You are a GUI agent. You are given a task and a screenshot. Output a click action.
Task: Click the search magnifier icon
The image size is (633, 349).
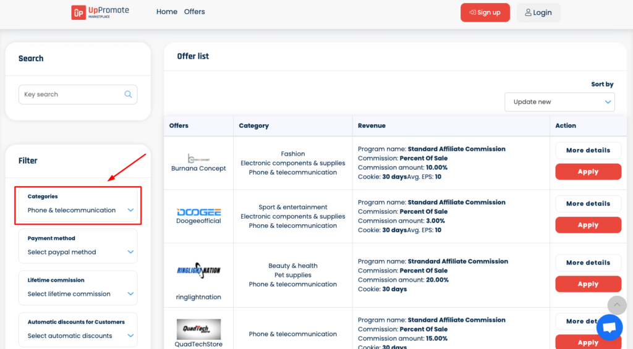[128, 95]
